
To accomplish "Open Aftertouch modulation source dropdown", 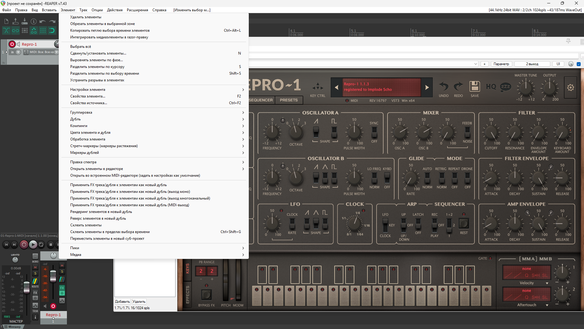I will (x=547, y=305).
